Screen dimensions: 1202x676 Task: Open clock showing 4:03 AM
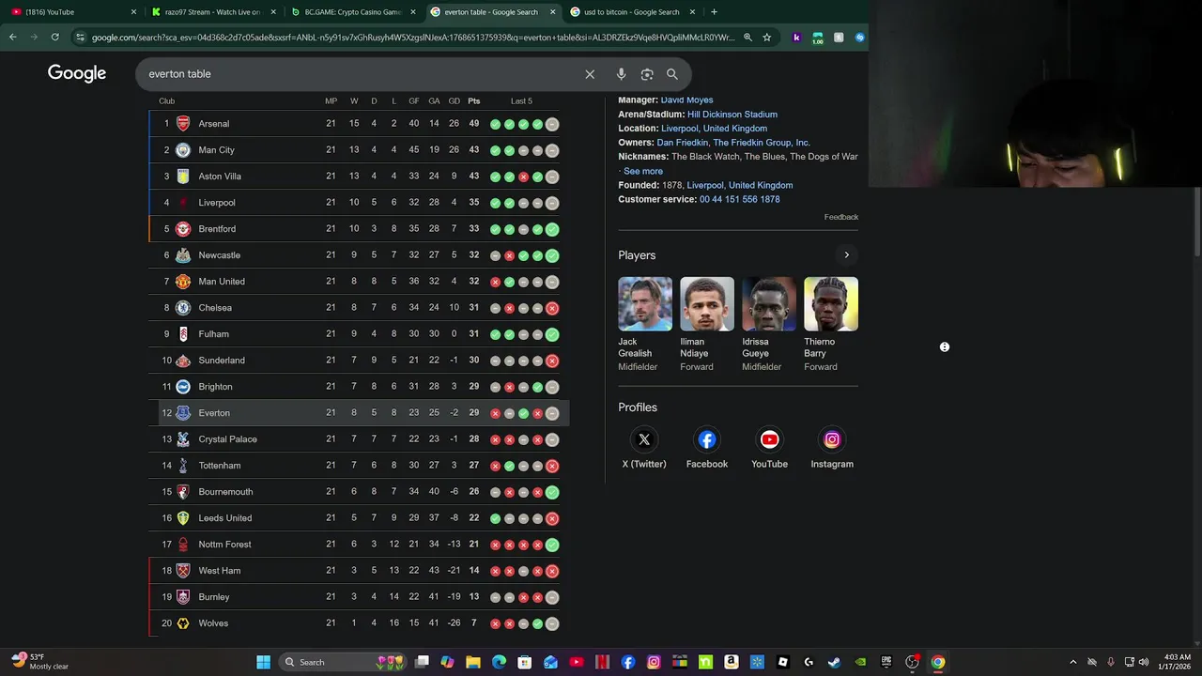pyautogui.click(x=1177, y=662)
